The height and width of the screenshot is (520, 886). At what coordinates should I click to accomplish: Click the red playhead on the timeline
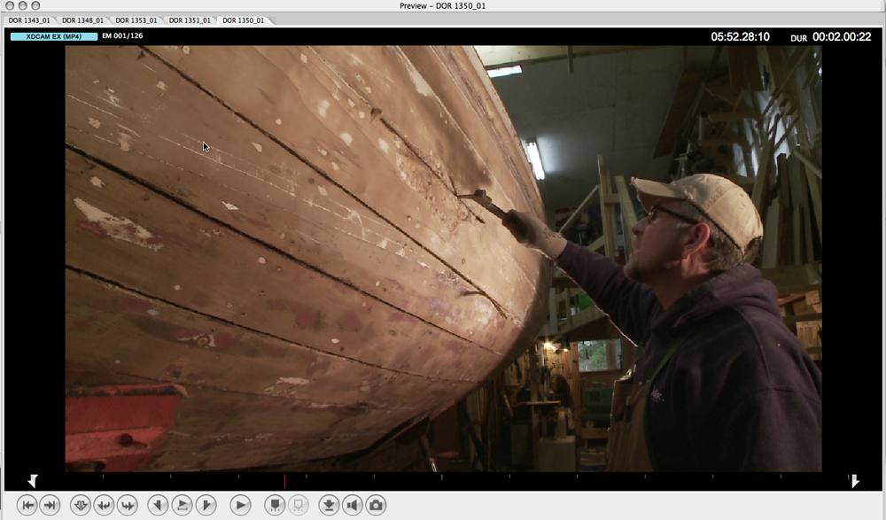click(284, 479)
